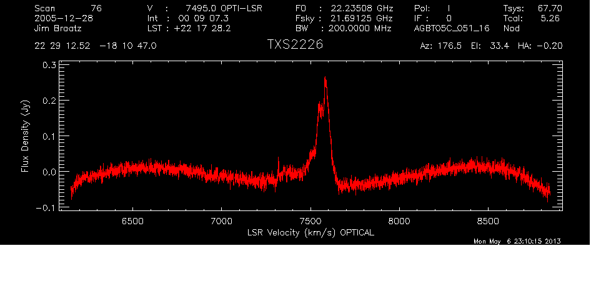Click the 7000 x-axis tick label
This screenshot has width=601, height=306.
tap(222, 221)
